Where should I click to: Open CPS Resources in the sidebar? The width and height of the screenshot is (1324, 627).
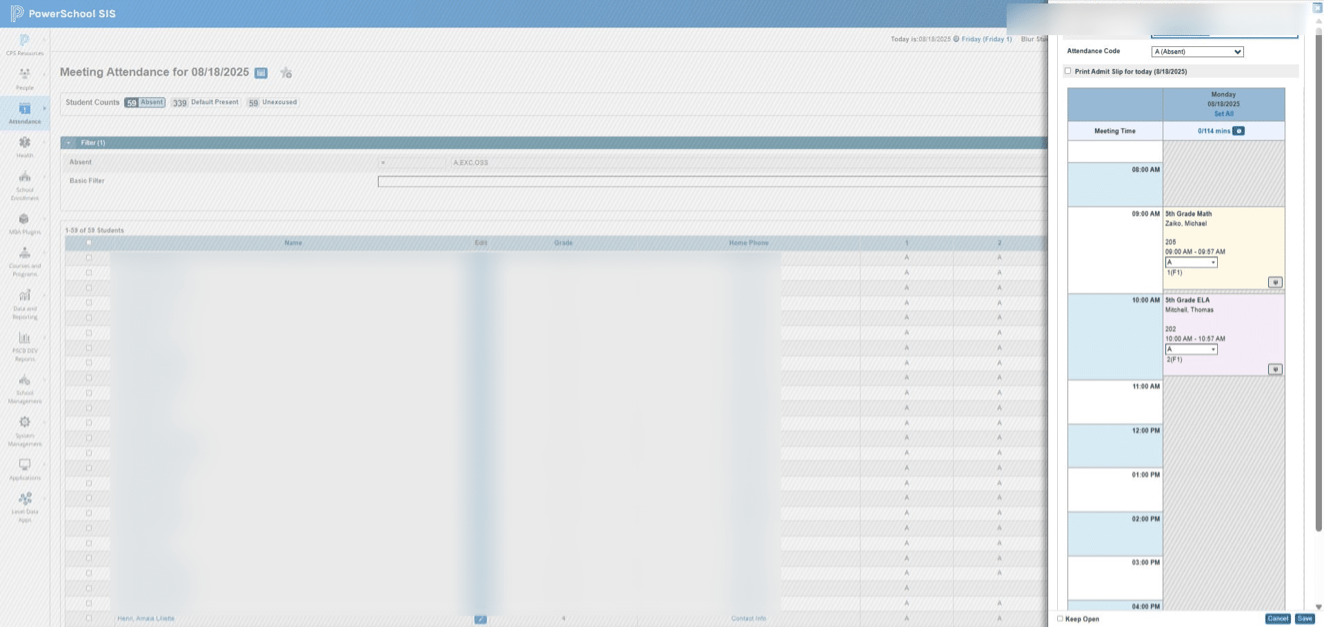25,45
